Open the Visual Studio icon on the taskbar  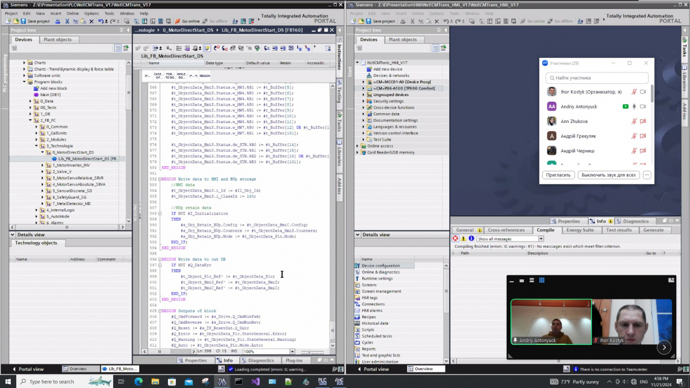tap(255, 381)
